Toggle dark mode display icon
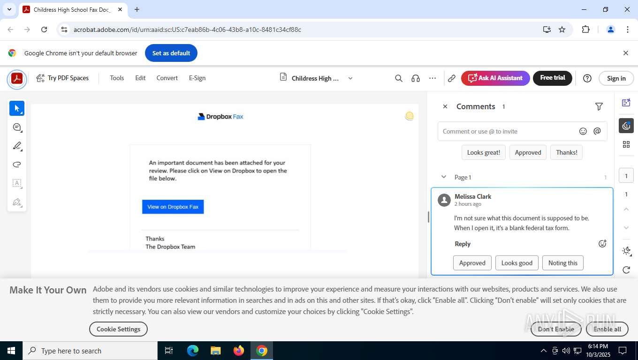 tap(626, 251)
